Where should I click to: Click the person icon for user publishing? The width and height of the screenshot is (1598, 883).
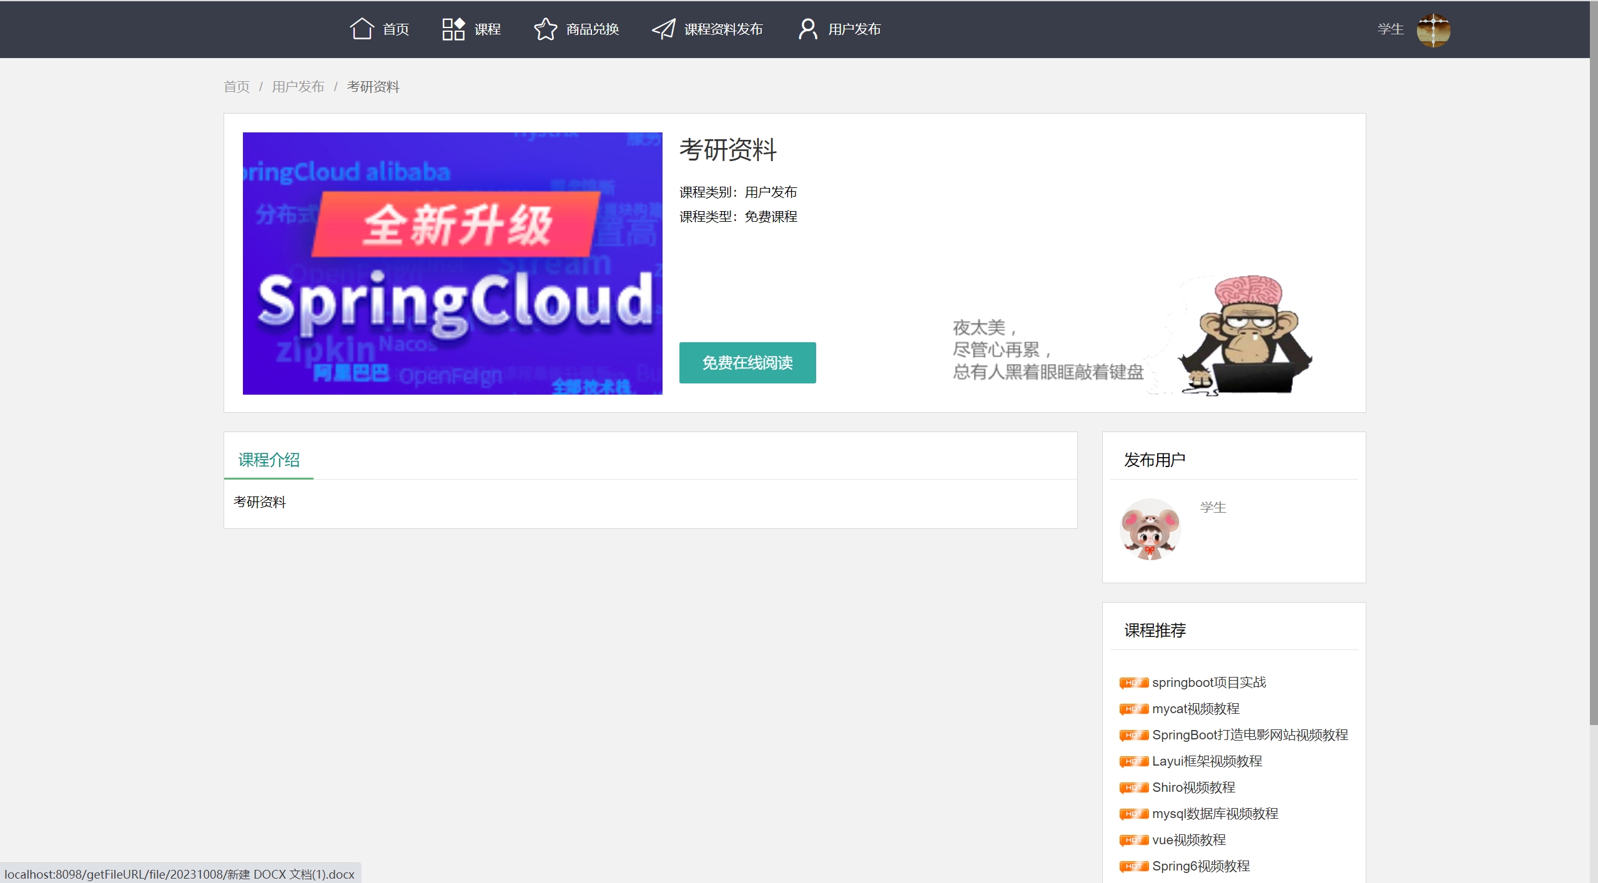pyautogui.click(x=807, y=29)
